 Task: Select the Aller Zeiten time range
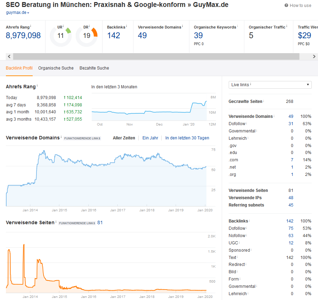click(124, 138)
